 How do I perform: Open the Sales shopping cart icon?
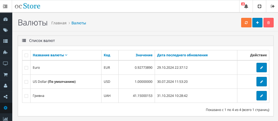[6, 74]
